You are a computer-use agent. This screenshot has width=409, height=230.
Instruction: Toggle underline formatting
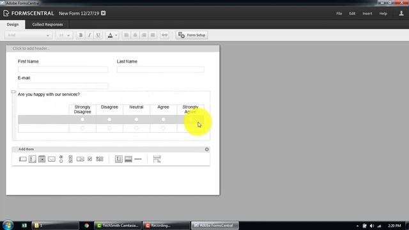point(98,35)
